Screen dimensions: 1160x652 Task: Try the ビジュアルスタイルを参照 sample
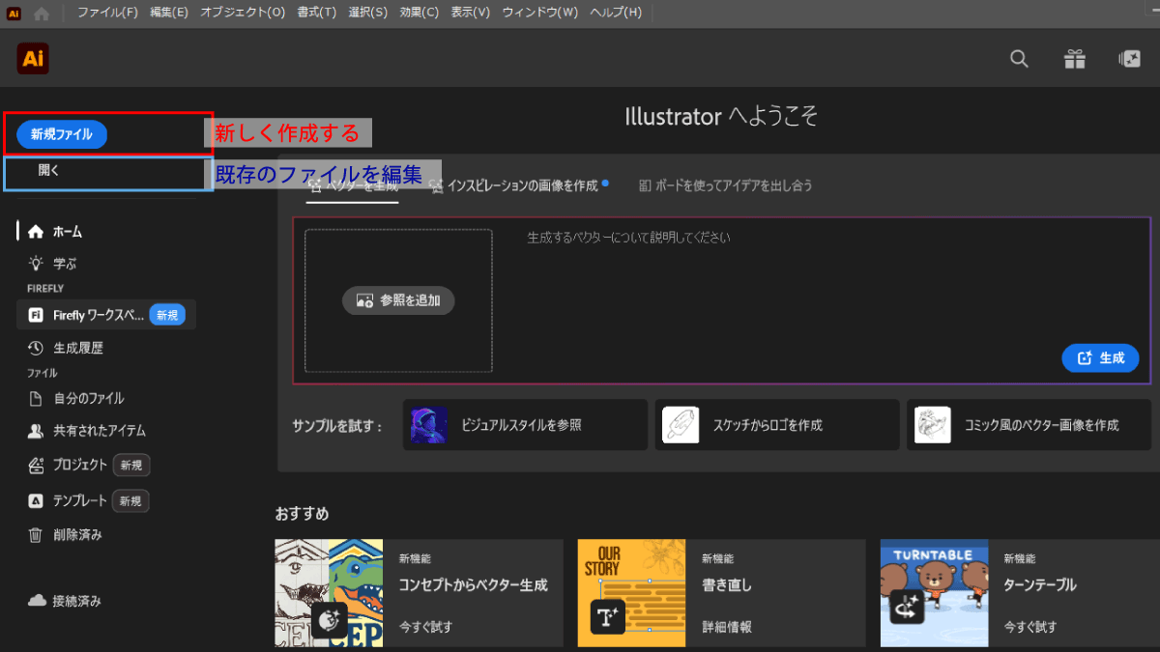(x=525, y=425)
